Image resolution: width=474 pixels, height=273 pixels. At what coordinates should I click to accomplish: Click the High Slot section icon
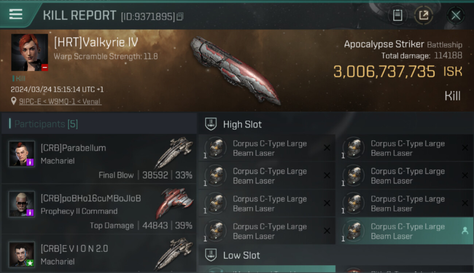211,124
